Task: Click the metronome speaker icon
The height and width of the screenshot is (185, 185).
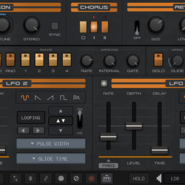Action: (159, 178)
